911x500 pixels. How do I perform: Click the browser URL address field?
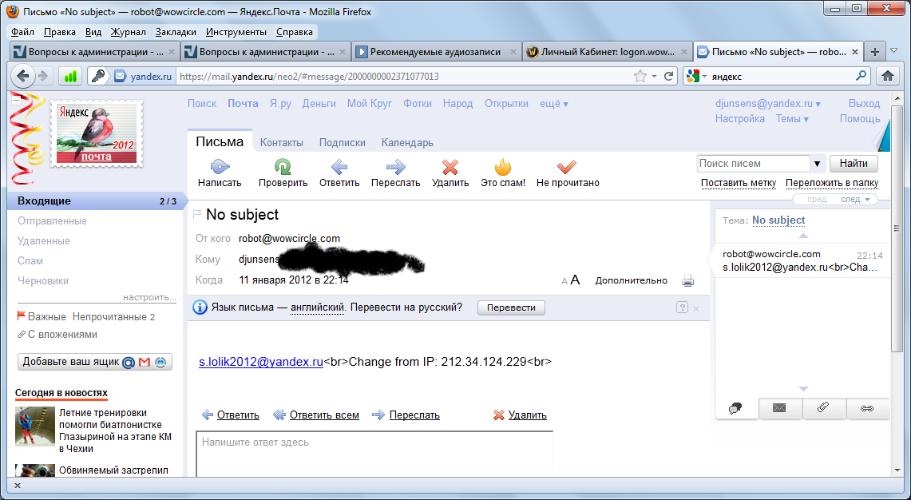point(404,76)
